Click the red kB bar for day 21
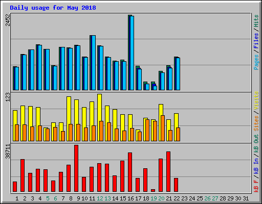 pos(168,172)
